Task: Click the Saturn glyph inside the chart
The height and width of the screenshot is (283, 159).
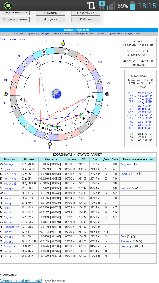Action: click(x=93, y=96)
